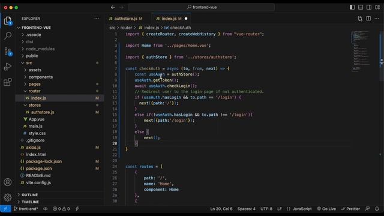Open the Explorer view in activity bar
384x216 pixels.
click(8, 21)
